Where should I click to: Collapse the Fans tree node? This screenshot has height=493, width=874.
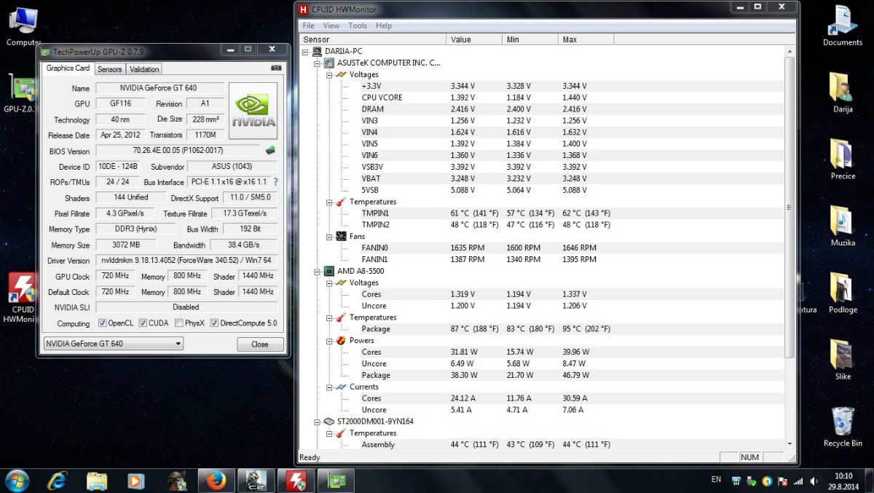tap(328, 237)
